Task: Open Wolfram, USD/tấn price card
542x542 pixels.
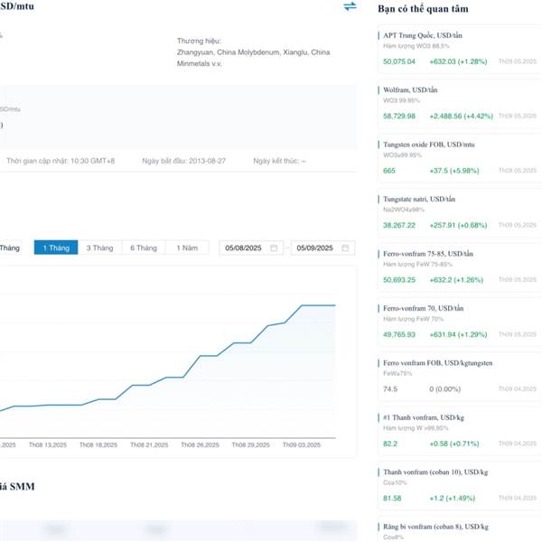Action: 460,103
